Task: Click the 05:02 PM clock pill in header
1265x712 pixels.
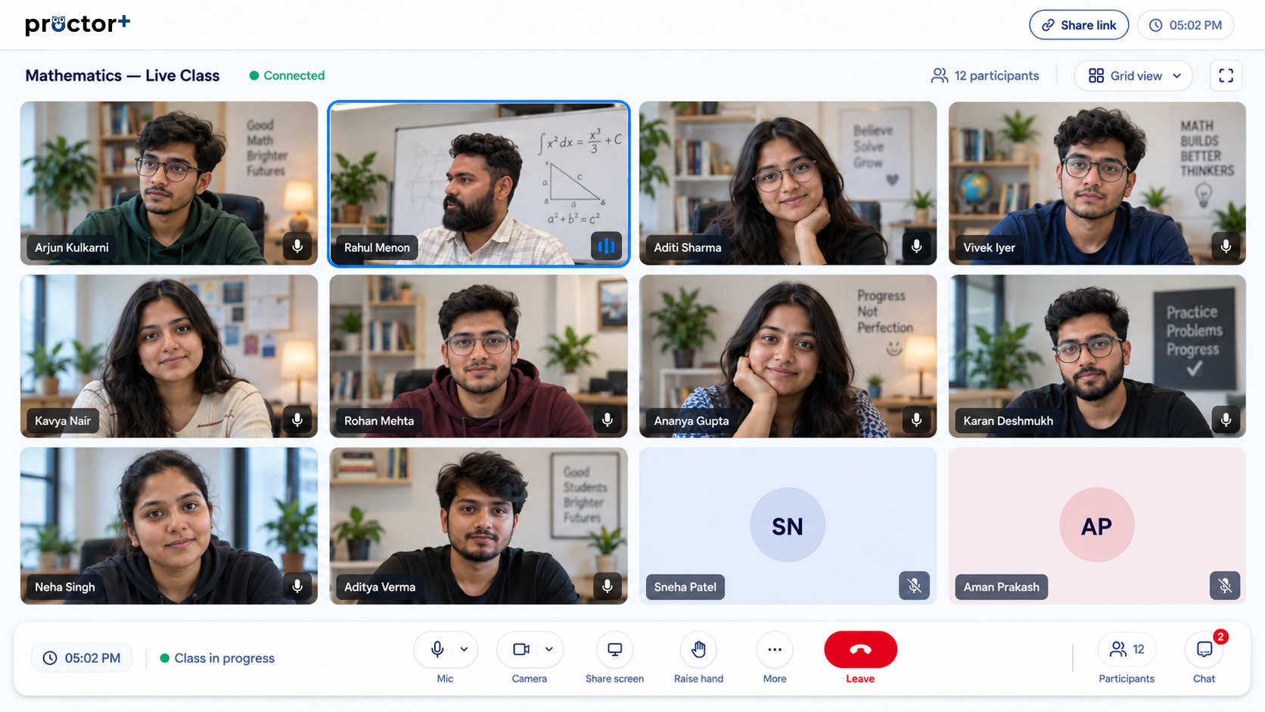Action: (x=1186, y=25)
